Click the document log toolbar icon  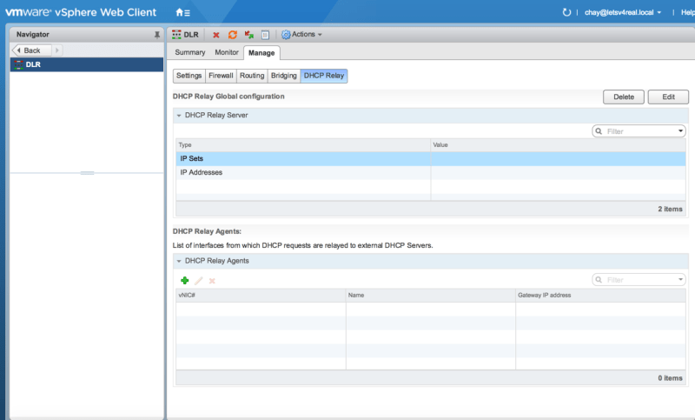pyautogui.click(x=266, y=35)
